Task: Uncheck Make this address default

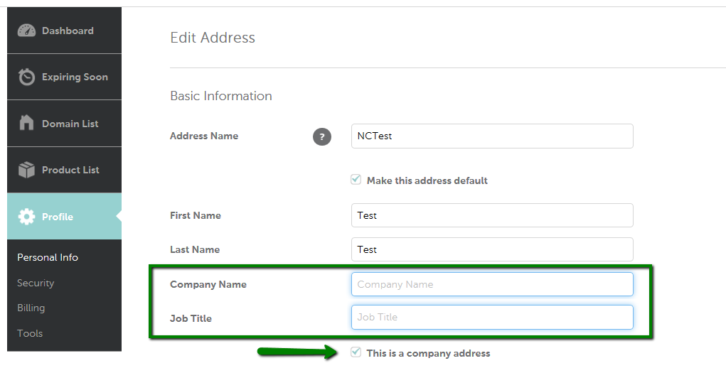Action: coord(356,180)
